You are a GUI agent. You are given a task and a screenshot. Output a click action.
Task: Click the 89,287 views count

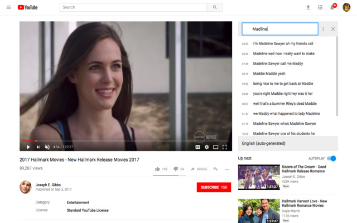(31, 168)
